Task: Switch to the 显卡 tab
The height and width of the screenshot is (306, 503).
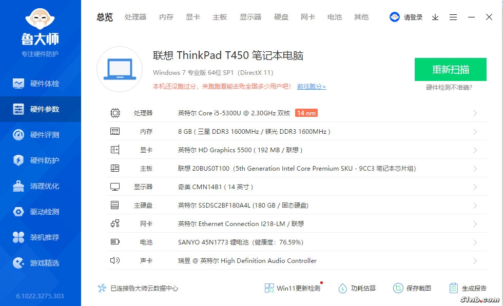Action: 193,17
